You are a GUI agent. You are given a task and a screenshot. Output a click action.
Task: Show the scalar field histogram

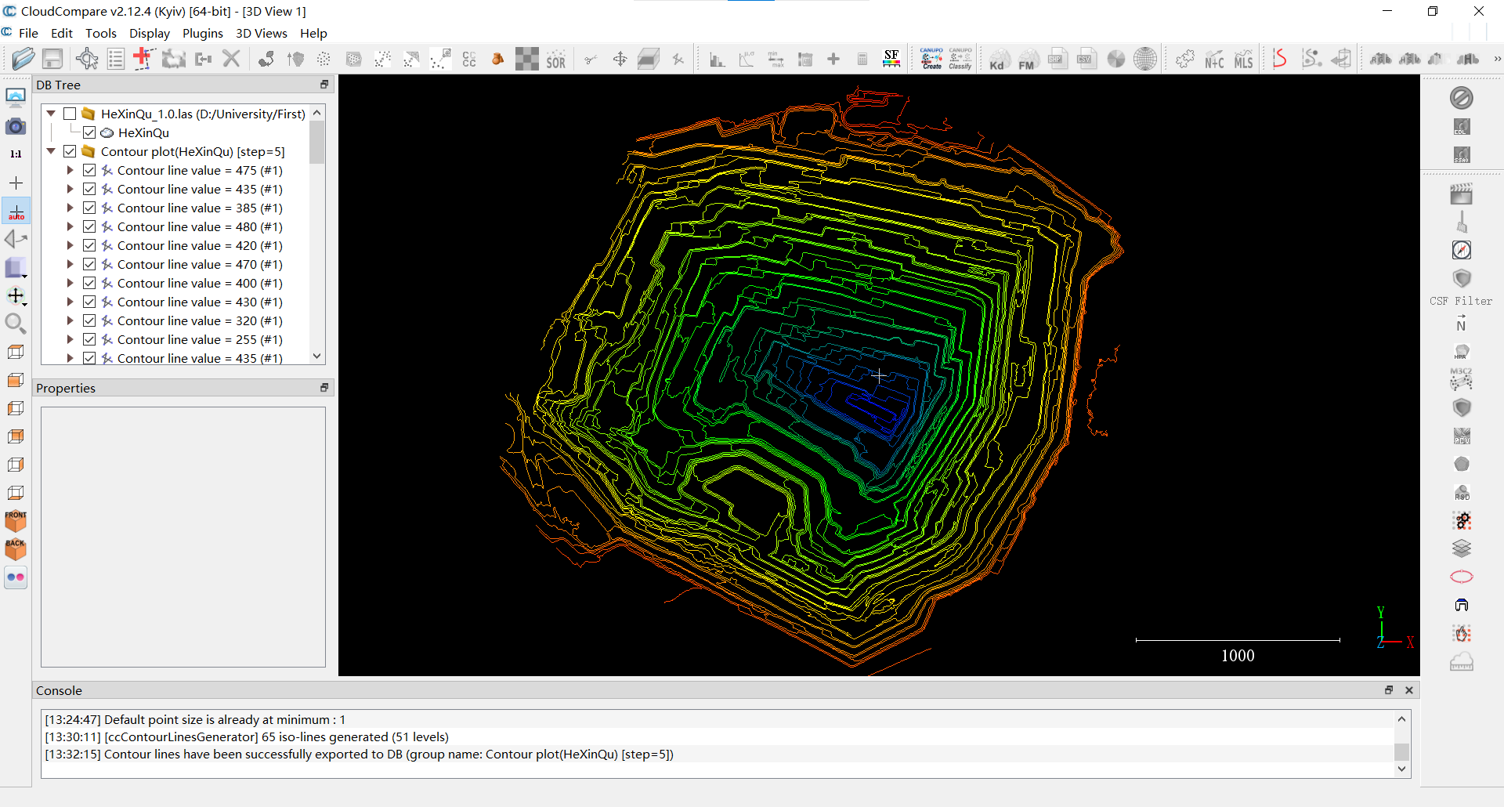click(x=717, y=60)
